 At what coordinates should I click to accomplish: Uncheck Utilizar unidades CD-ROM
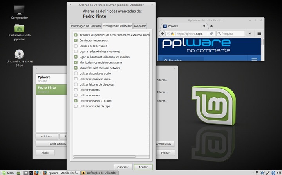(76, 101)
